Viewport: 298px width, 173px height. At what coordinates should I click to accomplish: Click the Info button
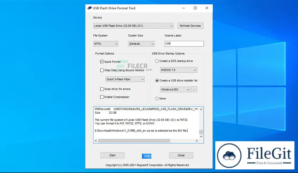click(147, 156)
